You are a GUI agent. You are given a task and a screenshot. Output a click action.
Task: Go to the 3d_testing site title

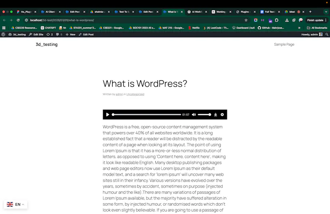[x=47, y=45]
